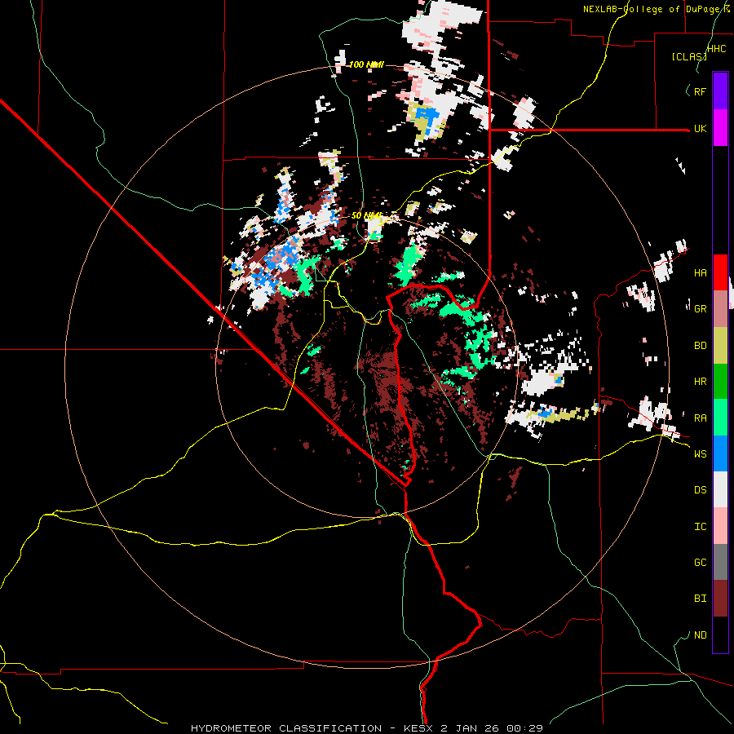This screenshot has width=734, height=734.
Task: Click the 'ND' legend label
Action: [700, 635]
